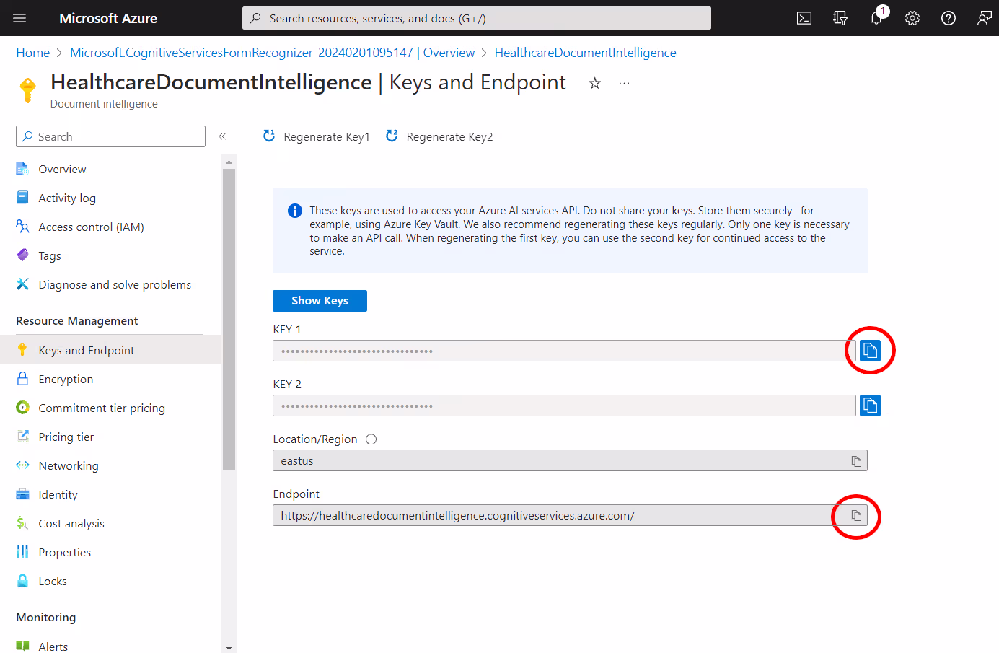Copy the eastus location value
The height and width of the screenshot is (653, 999).
(856, 461)
